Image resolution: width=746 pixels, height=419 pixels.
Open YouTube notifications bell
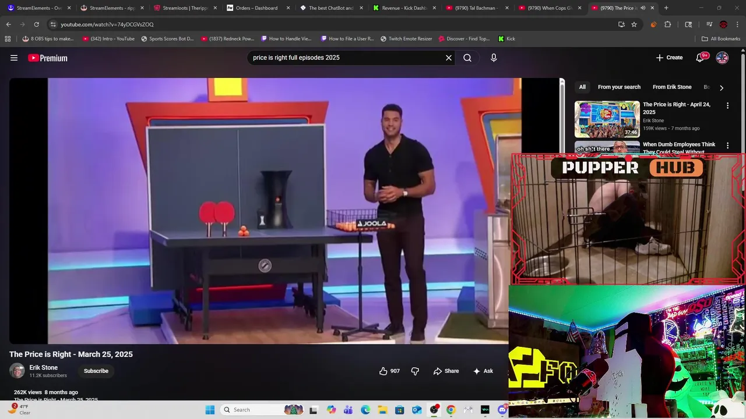click(x=700, y=58)
